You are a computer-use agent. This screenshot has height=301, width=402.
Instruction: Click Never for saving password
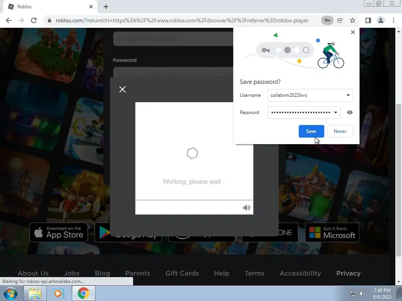coord(340,131)
